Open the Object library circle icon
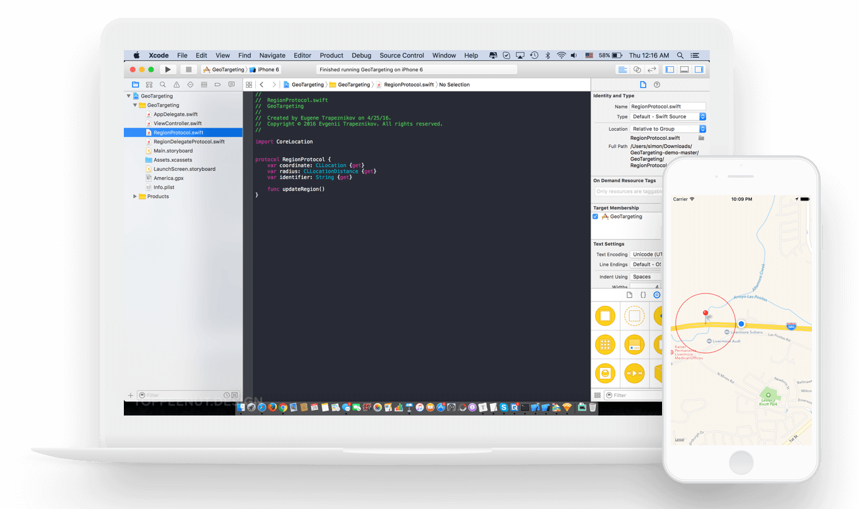Viewport: 859px width, 509px height. coord(657,295)
